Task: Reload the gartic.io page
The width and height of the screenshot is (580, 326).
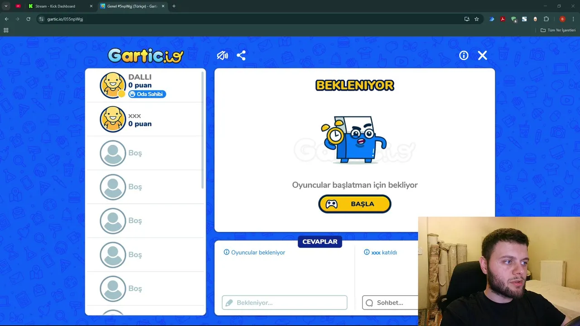Action: point(28,19)
